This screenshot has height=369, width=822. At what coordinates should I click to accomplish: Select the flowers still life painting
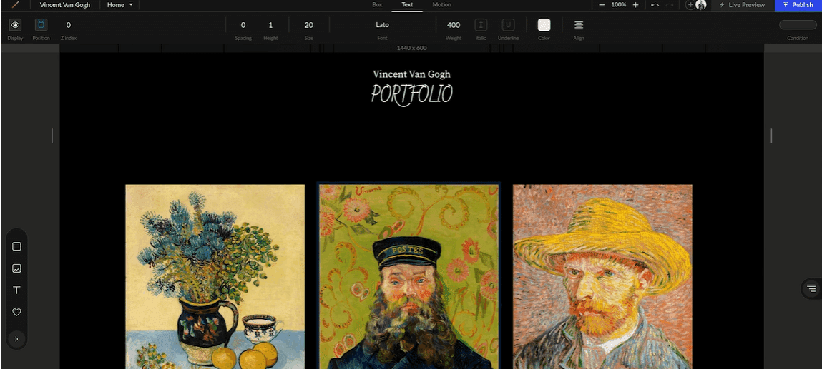(x=215, y=276)
